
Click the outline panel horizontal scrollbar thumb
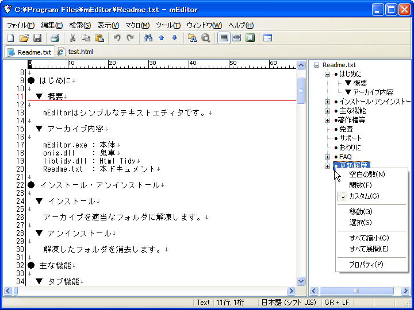click(356, 290)
